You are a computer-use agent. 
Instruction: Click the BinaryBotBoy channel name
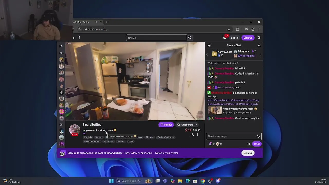click(92, 125)
